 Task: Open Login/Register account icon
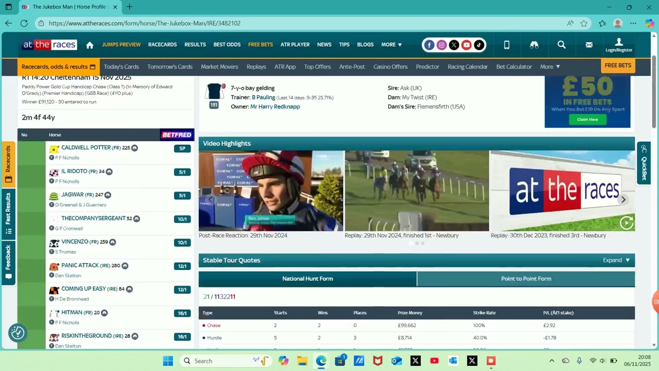[619, 45]
